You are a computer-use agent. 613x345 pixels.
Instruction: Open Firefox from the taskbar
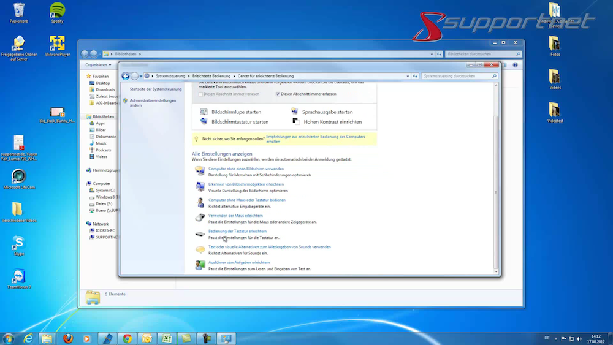67,338
